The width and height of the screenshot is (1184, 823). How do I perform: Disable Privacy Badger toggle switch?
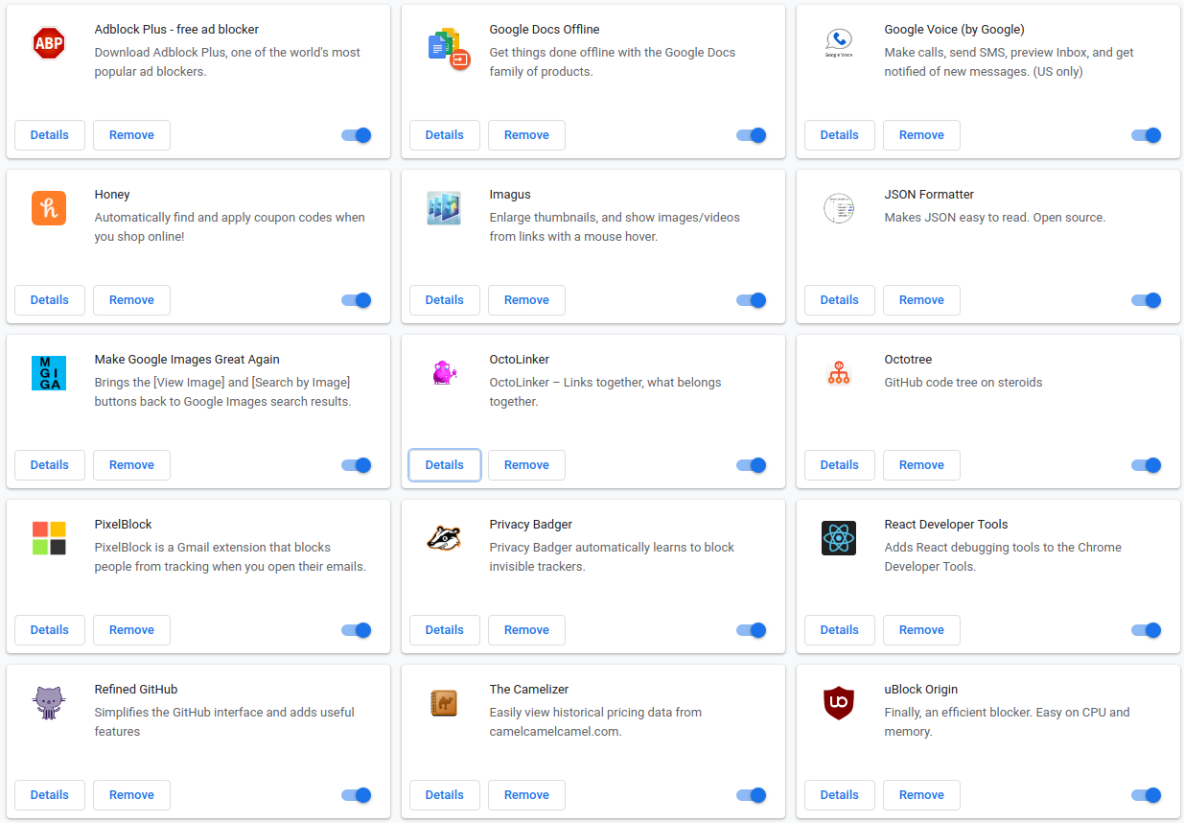coord(752,630)
